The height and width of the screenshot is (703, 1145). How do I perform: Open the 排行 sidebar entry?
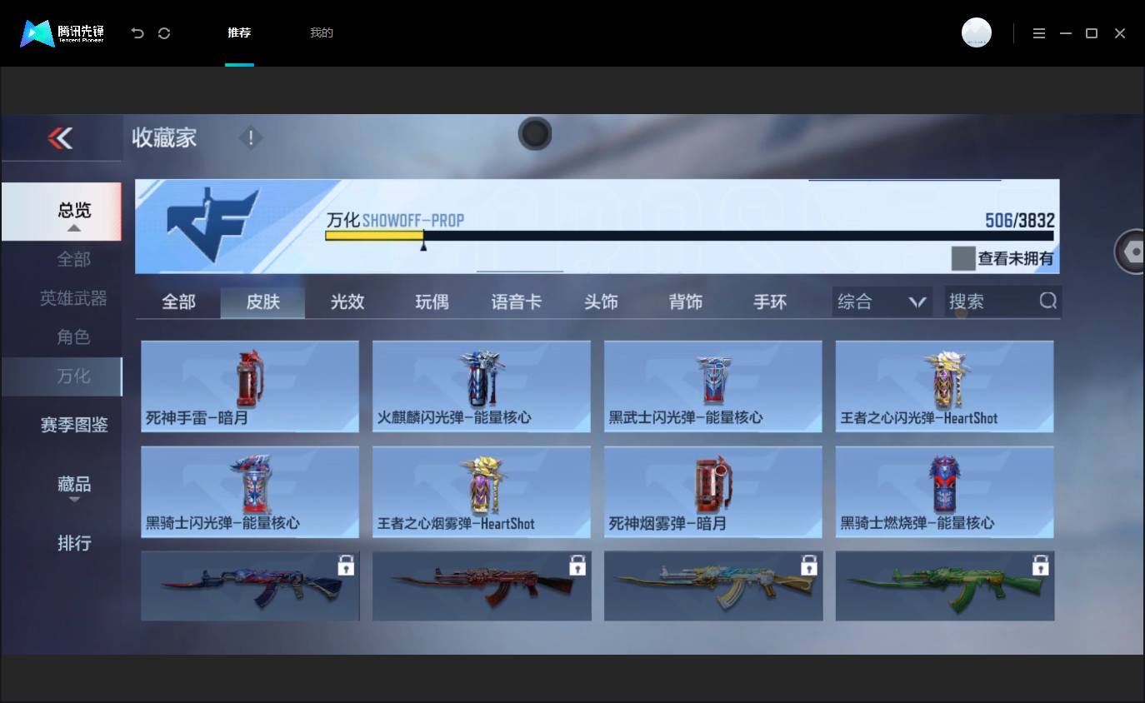coord(74,543)
